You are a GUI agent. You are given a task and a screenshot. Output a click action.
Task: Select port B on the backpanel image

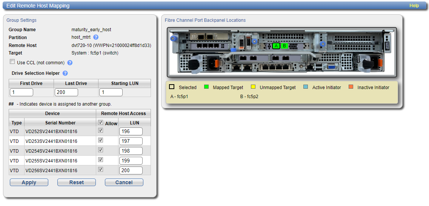285,46
